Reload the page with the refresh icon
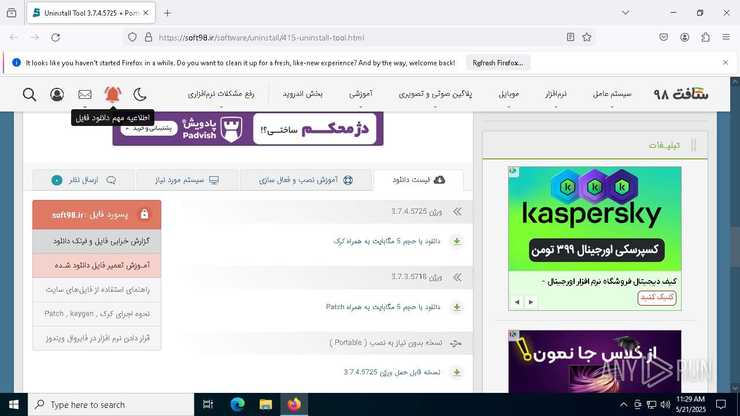 55,38
